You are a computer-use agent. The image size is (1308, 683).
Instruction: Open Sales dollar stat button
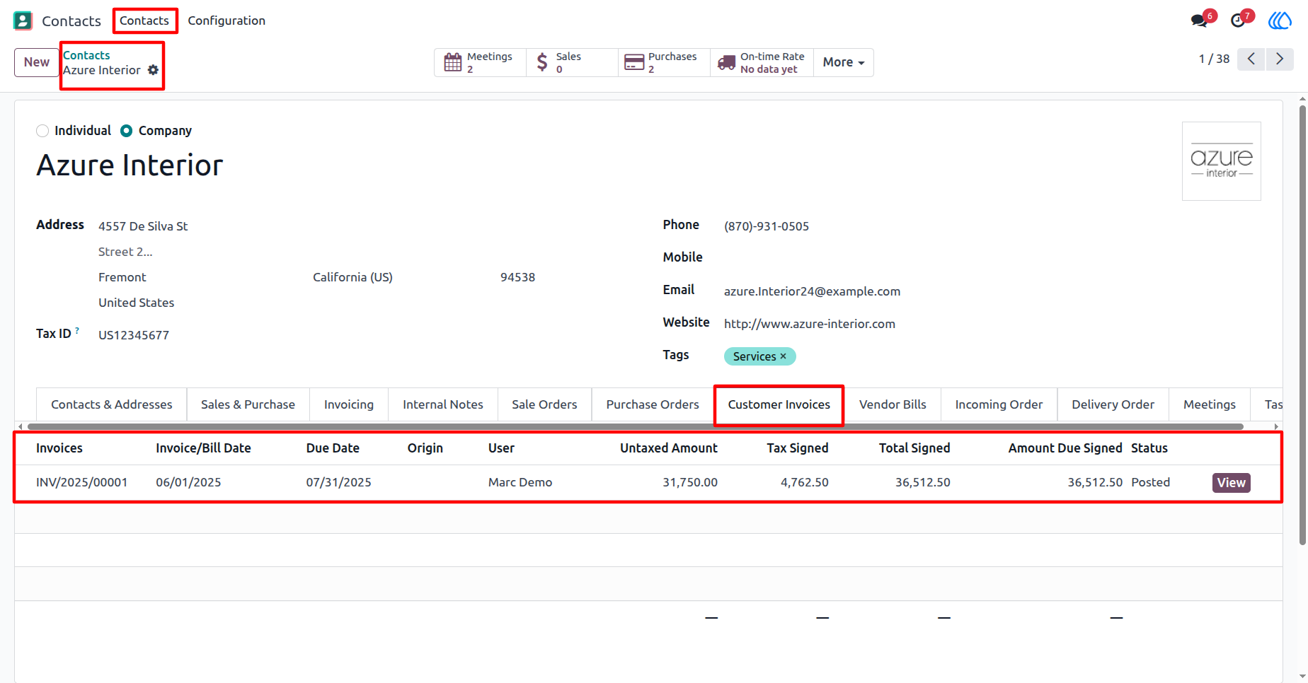tap(572, 62)
